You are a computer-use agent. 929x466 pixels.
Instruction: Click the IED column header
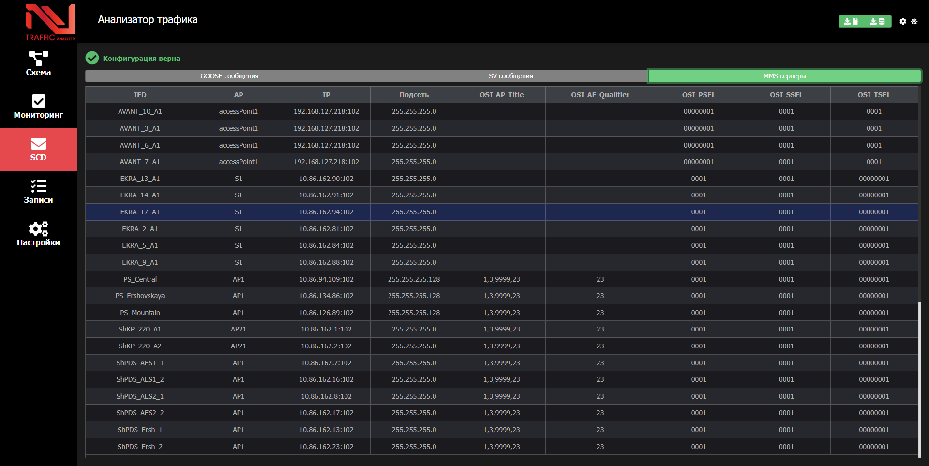(x=140, y=95)
